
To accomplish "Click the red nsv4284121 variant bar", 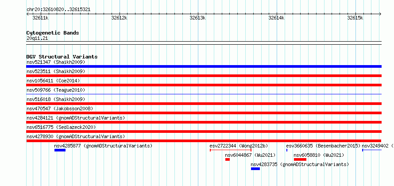I will (204, 122).
